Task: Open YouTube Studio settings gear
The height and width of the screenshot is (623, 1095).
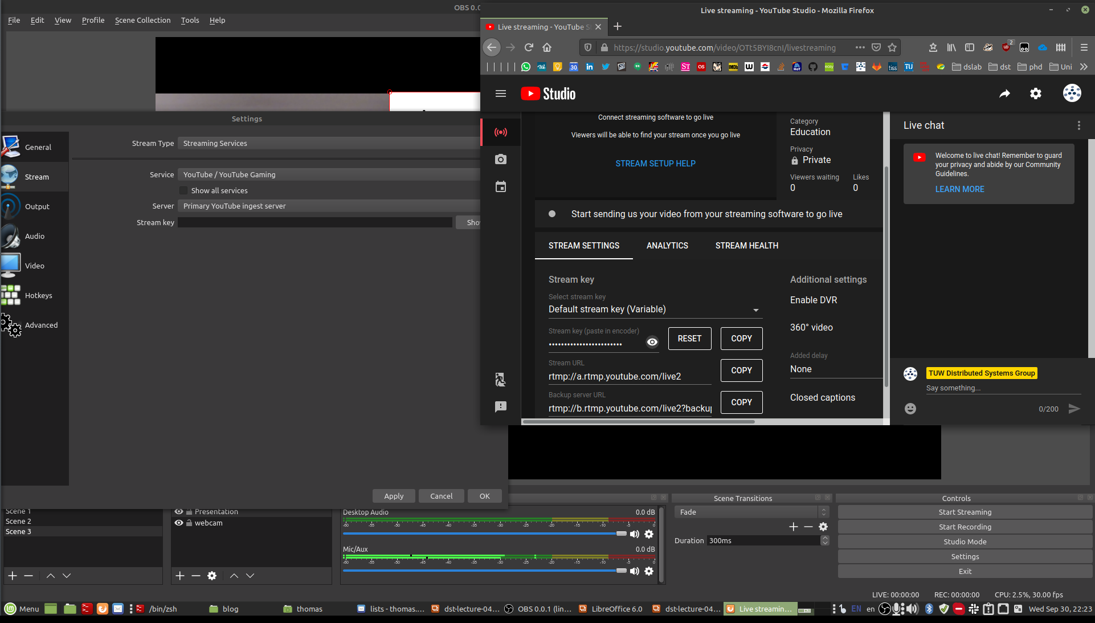Action: [x=1036, y=93]
